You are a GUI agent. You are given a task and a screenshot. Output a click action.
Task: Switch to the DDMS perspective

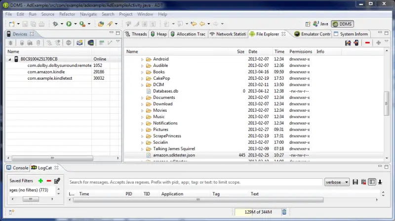[342, 24]
